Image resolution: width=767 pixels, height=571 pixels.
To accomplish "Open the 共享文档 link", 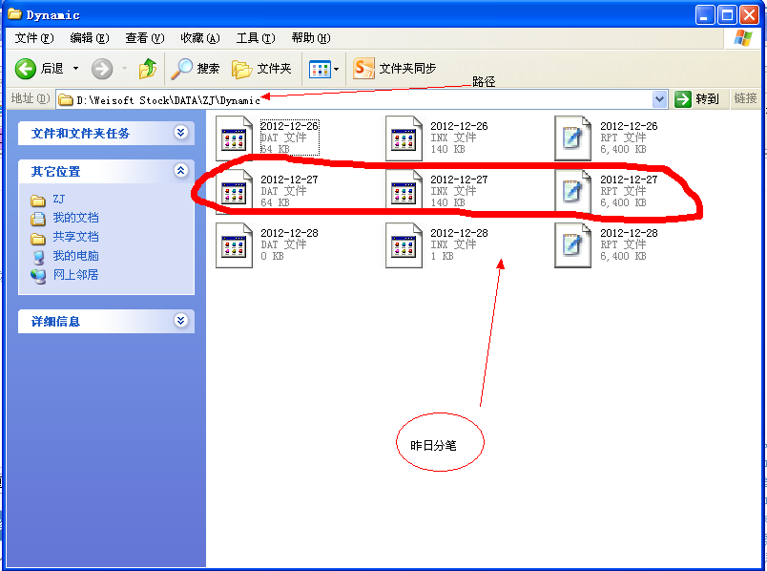I will click(x=75, y=237).
